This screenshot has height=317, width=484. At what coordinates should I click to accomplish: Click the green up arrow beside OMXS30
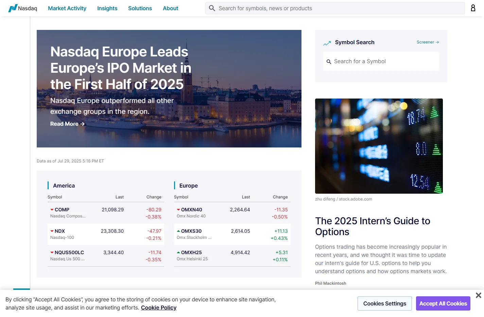coord(178,231)
